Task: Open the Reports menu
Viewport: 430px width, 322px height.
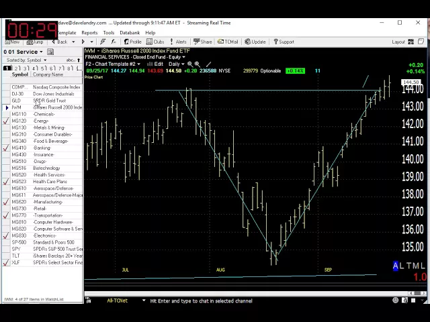Action: coord(89,33)
